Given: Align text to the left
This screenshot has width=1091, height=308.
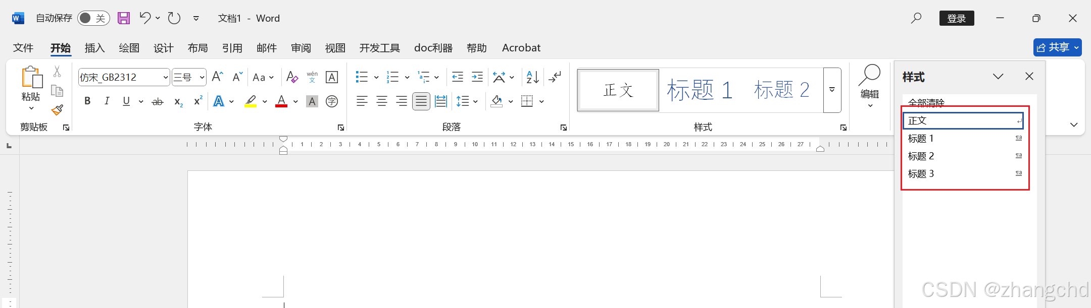Looking at the screenshot, I should pos(362,101).
